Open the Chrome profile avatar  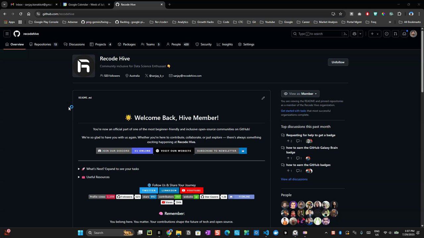411,14
